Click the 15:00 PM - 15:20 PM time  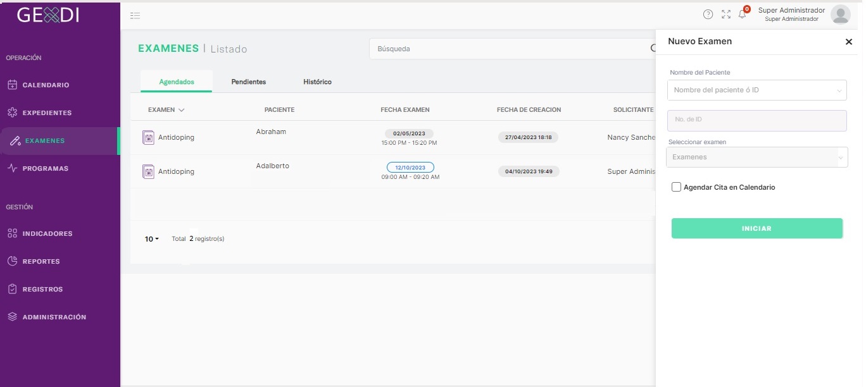409,143
